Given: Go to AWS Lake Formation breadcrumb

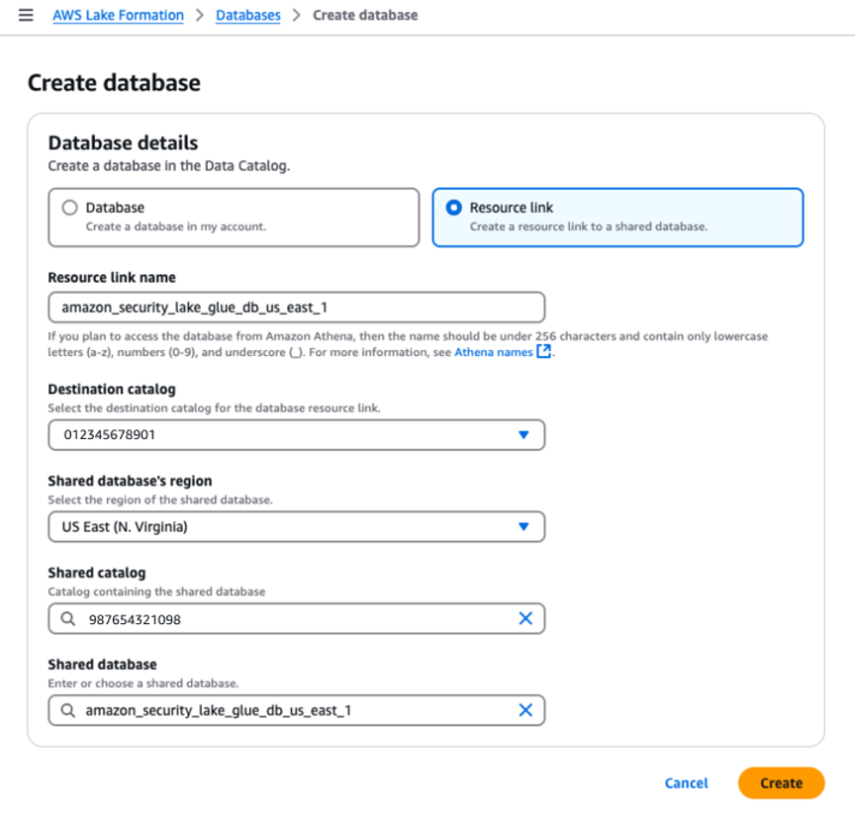Looking at the screenshot, I should coord(119,15).
